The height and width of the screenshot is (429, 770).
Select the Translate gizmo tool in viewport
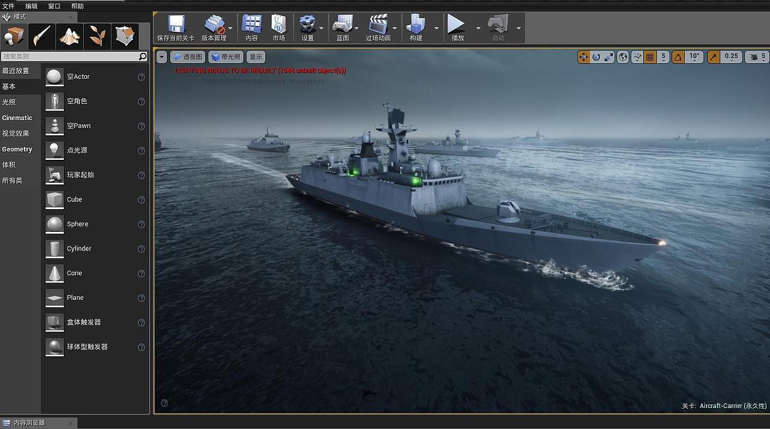point(584,57)
